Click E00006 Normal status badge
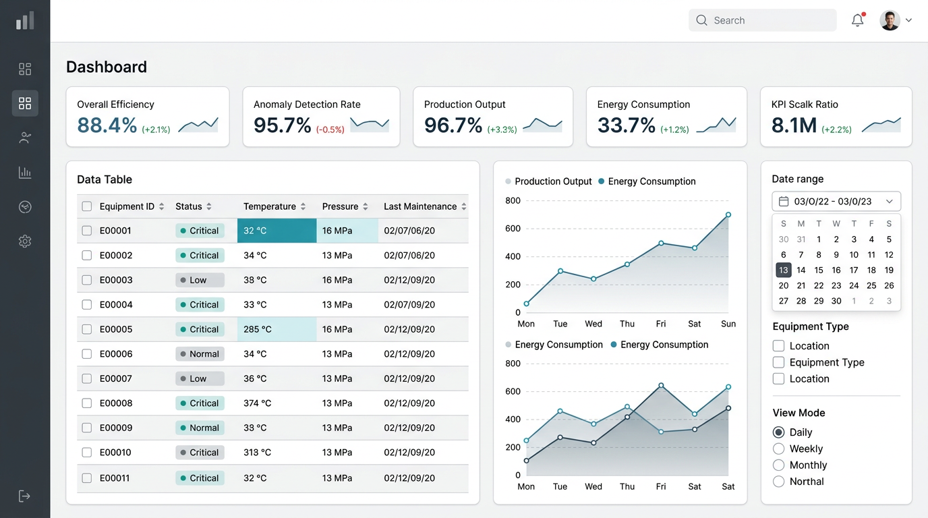 (x=200, y=354)
